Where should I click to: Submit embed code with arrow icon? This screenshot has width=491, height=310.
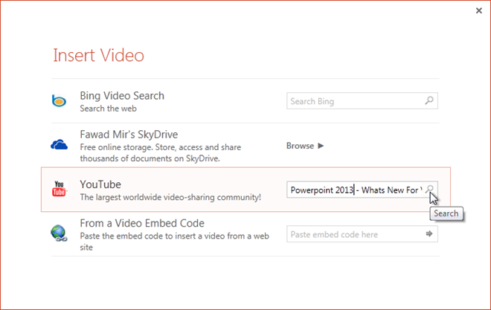[x=429, y=233]
